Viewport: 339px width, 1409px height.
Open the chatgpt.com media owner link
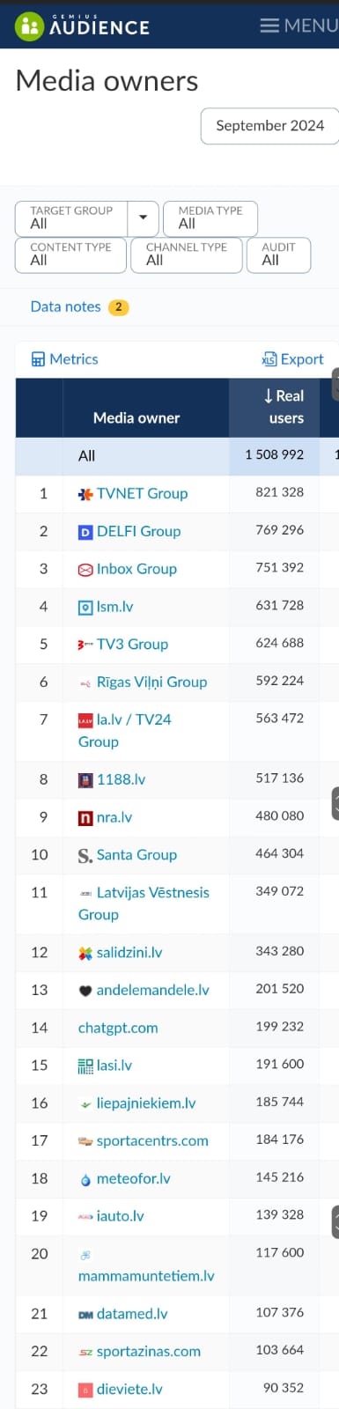tap(118, 1028)
